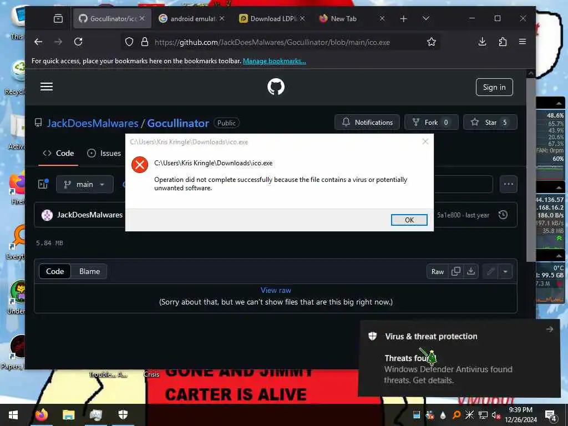The height and width of the screenshot is (426, 568).
Task: Click the muted volume tray icon
Action: click(x=495, y=415)
